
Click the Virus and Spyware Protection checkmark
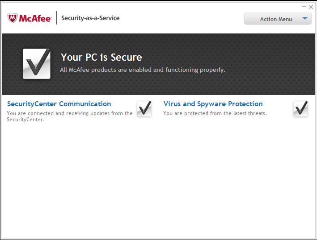(300, 108)
